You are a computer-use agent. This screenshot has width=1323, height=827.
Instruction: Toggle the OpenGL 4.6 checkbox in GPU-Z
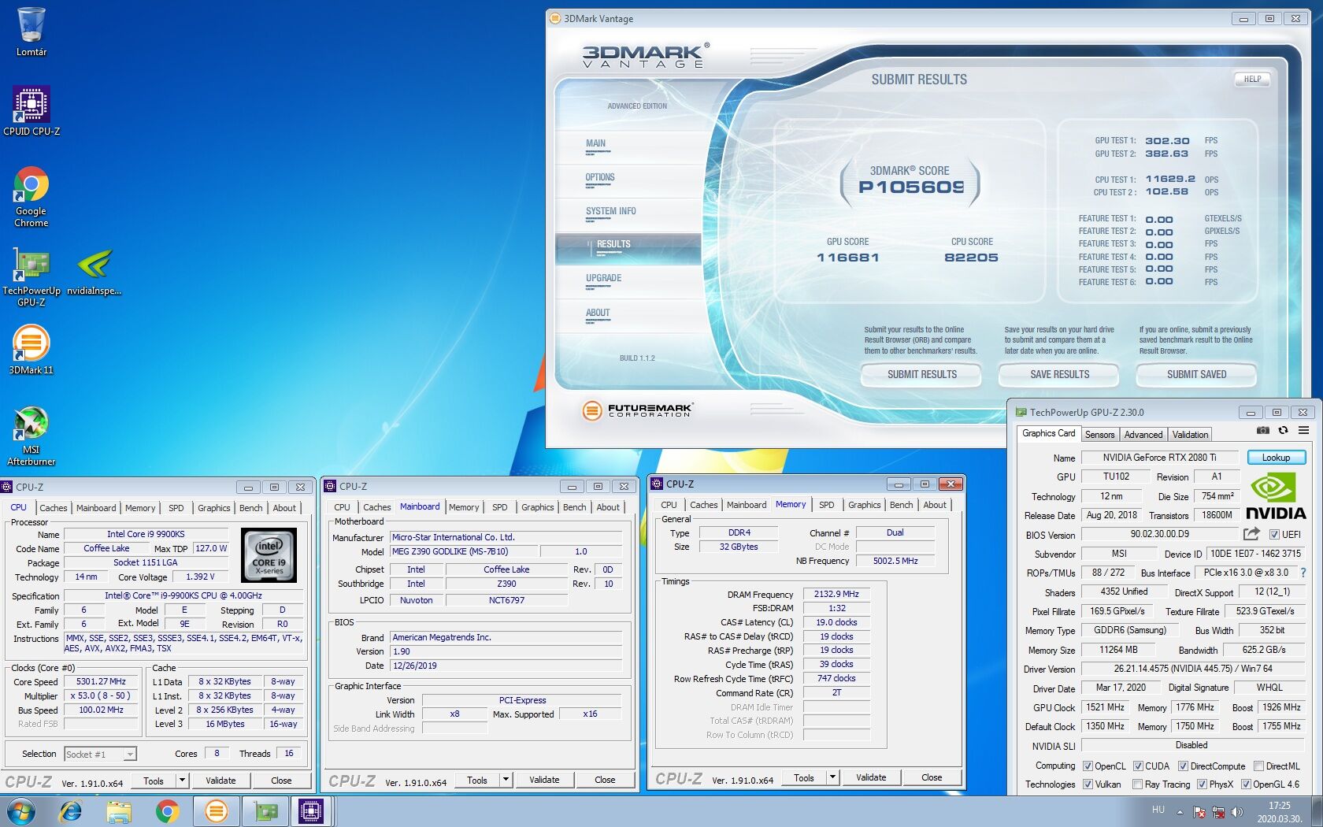coord(1246,784)
